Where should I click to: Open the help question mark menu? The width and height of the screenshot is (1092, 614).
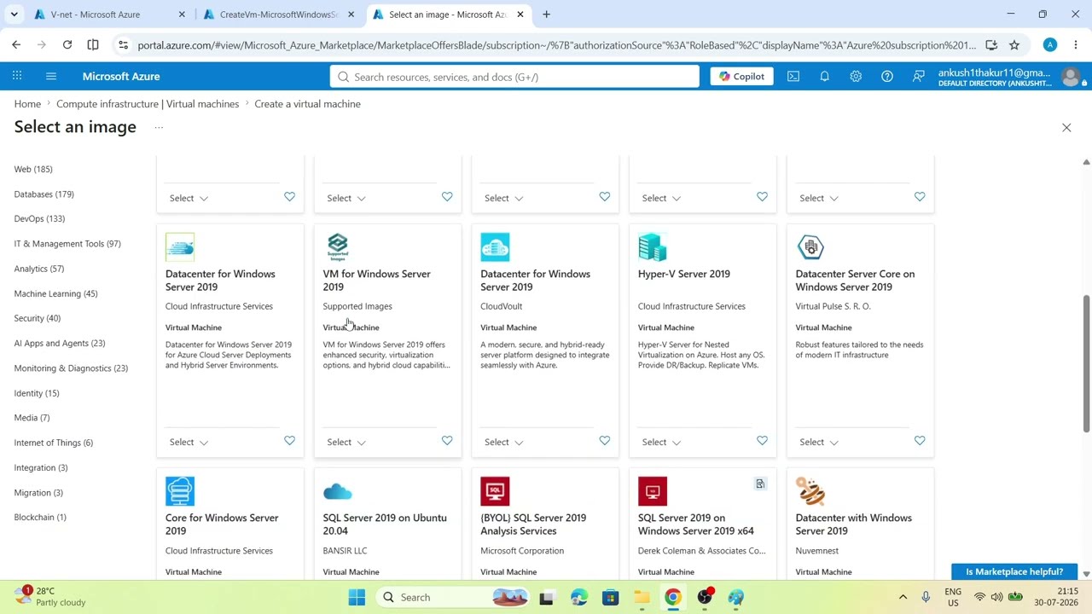[887, 77]
